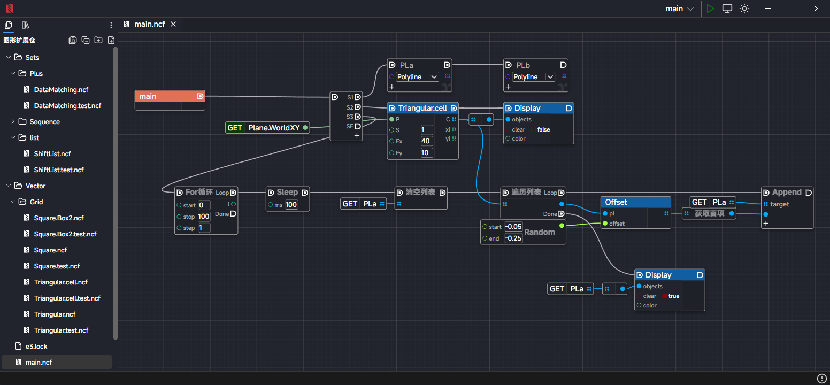Switch theme using the sun icon
This screenshot has height=385, width=830.
pyautogui.click(x=744, y=9)
